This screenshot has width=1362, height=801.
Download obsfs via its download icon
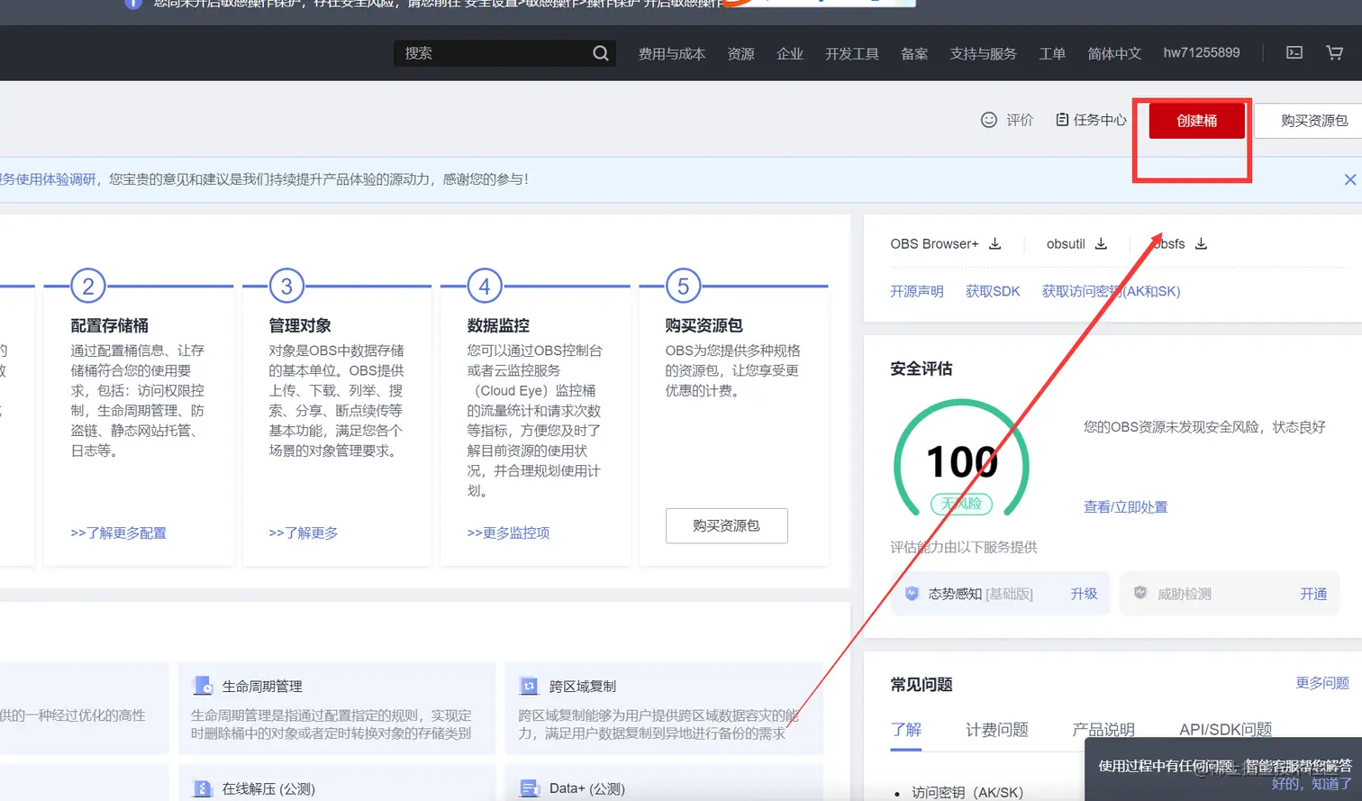point(1201,243)
